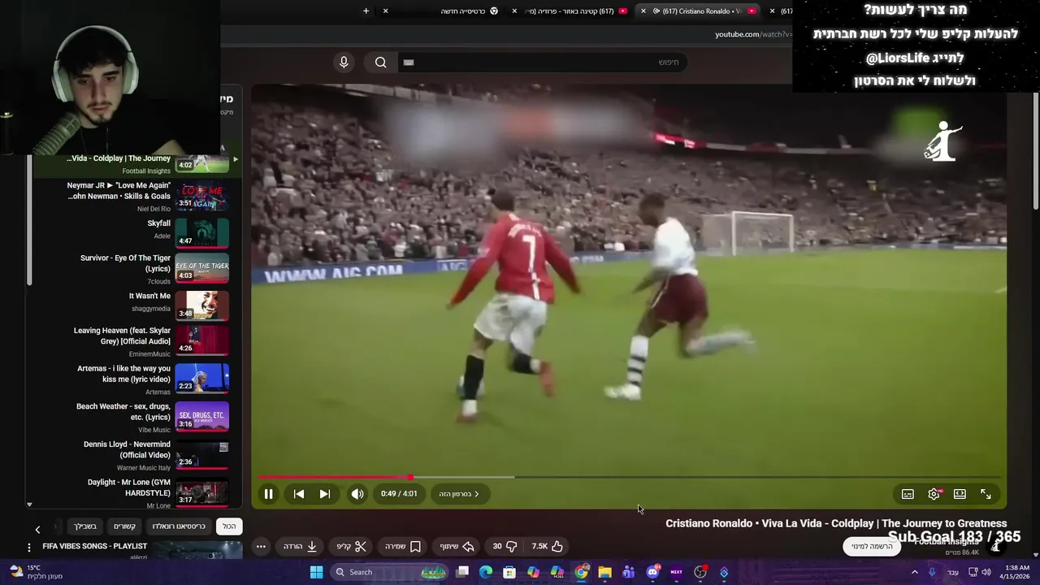Search by voice with the microphone icon
Image resolution: width=1040 pixels, height=585 pixels.
click(x=344, y=63)
